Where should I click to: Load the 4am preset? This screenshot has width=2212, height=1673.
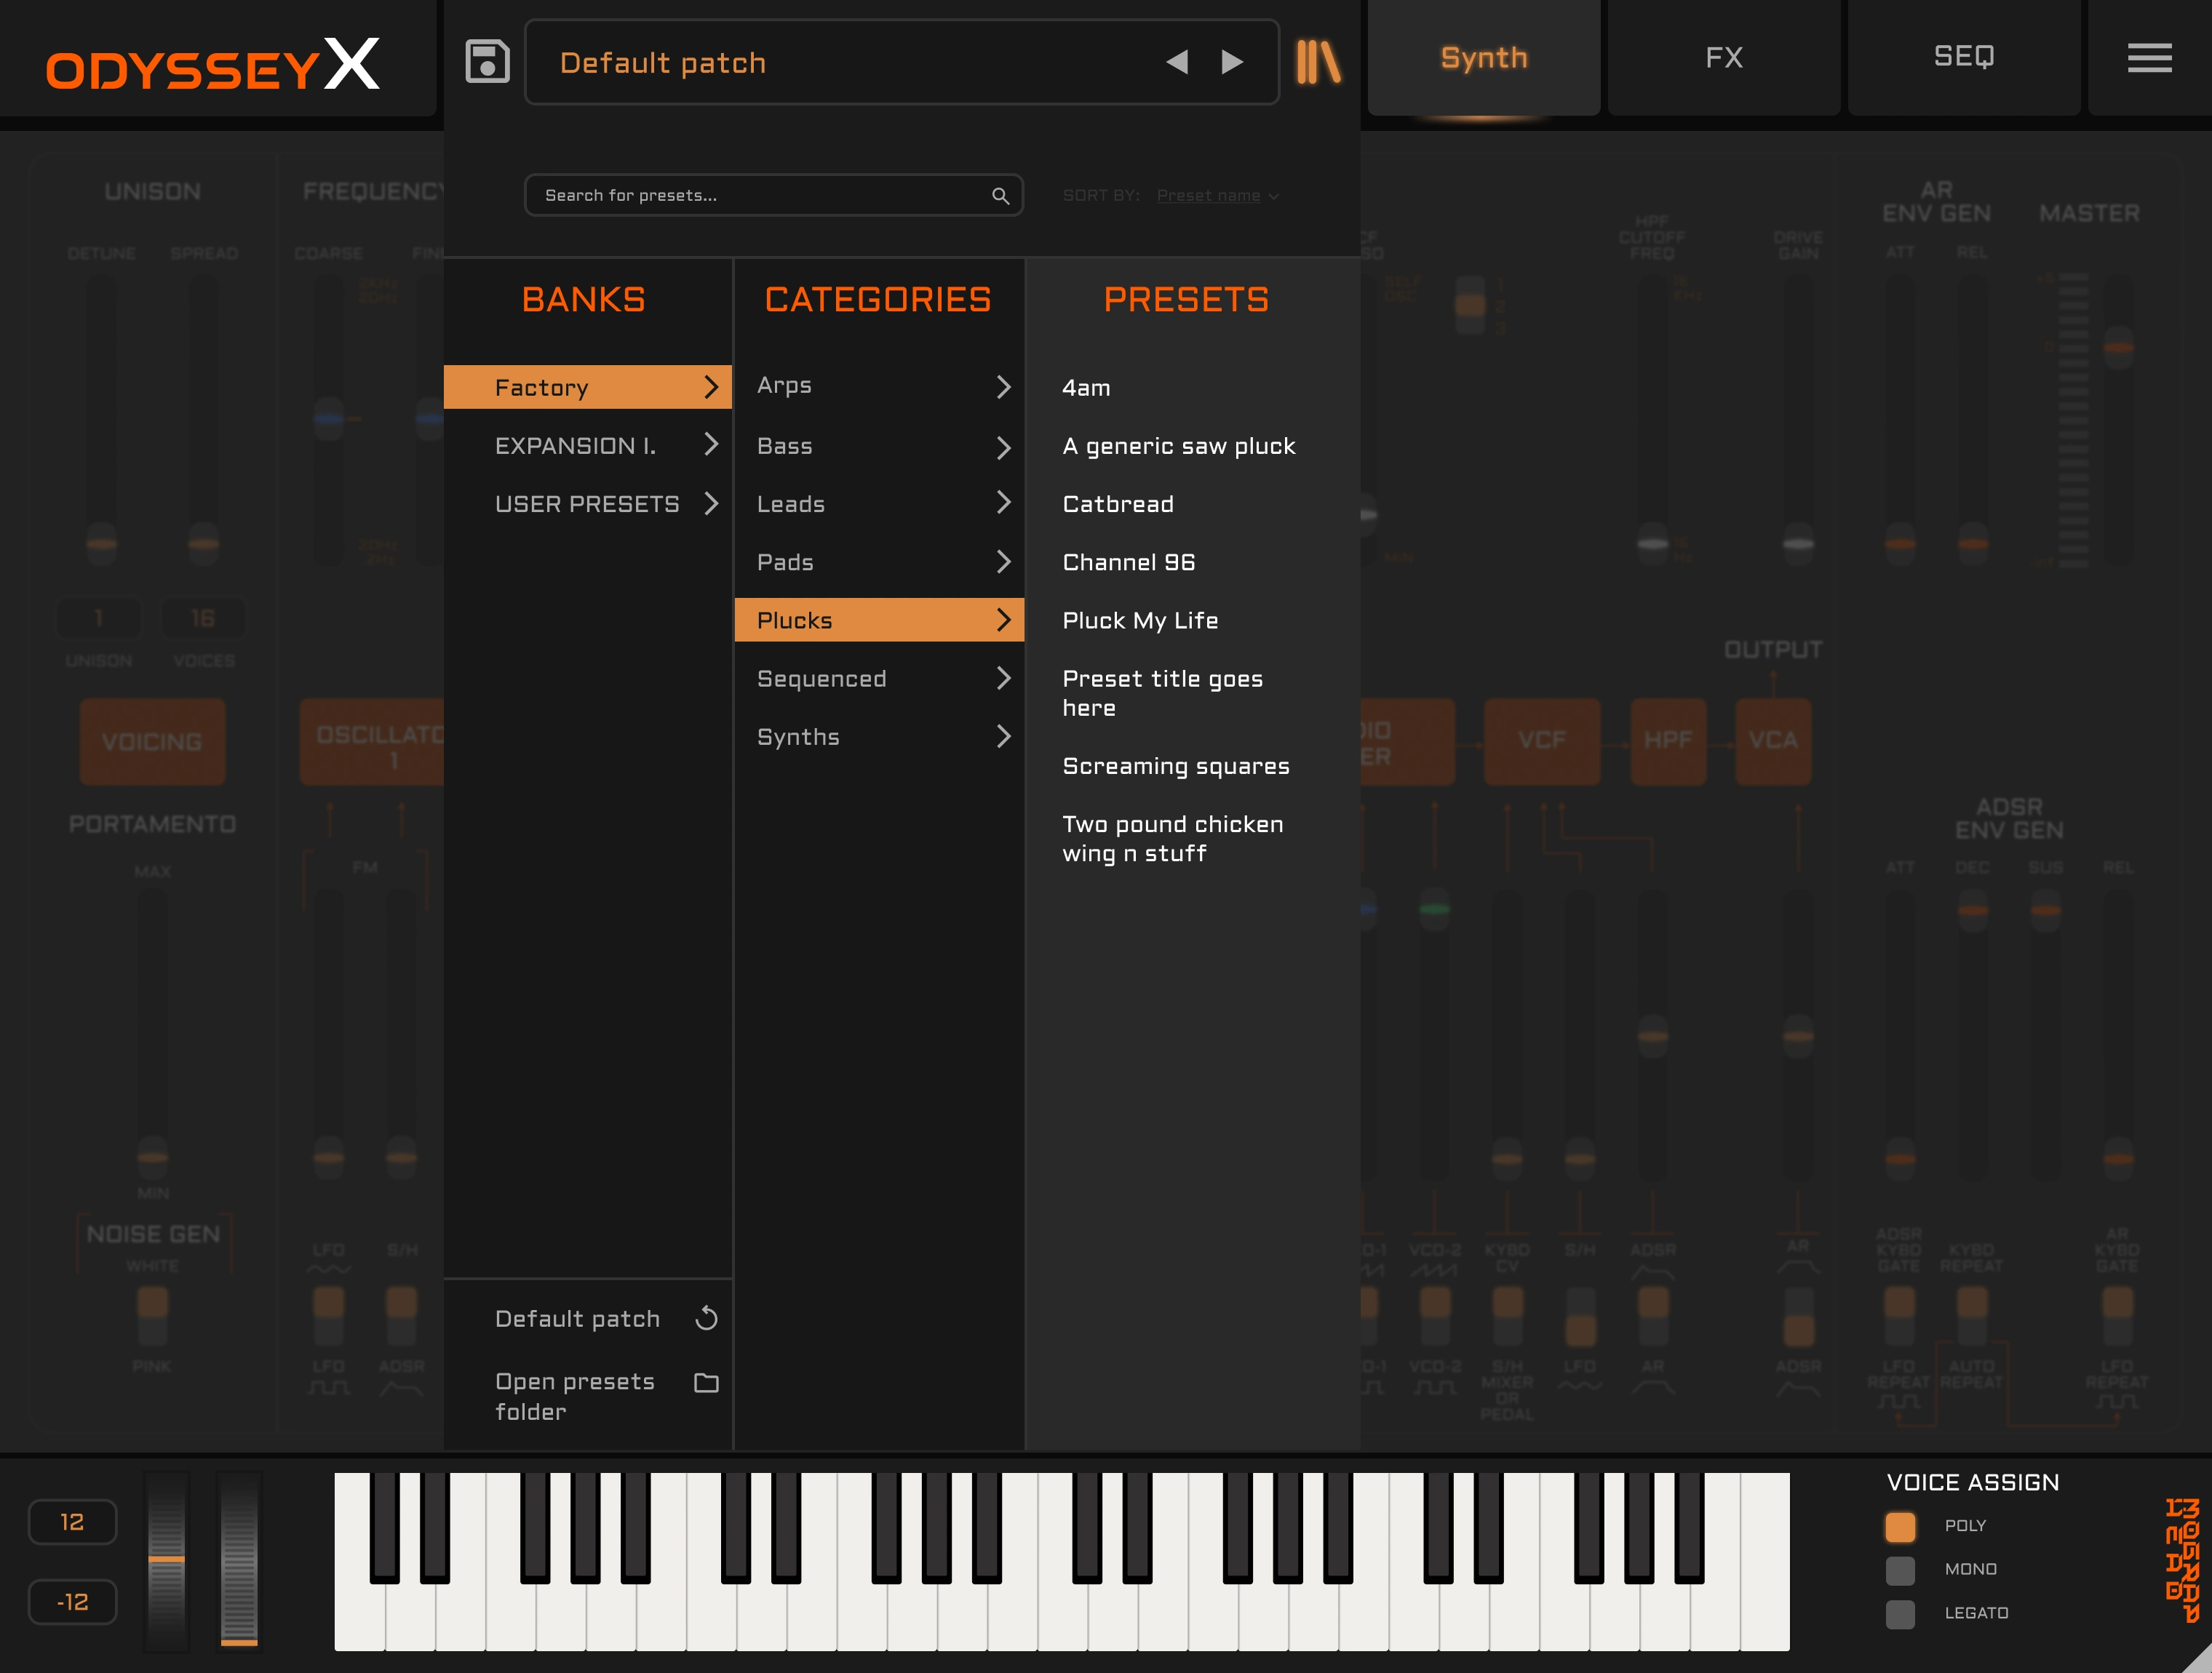(x=1086, y=388)
